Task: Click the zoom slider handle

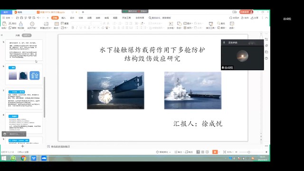Action: 249,152
